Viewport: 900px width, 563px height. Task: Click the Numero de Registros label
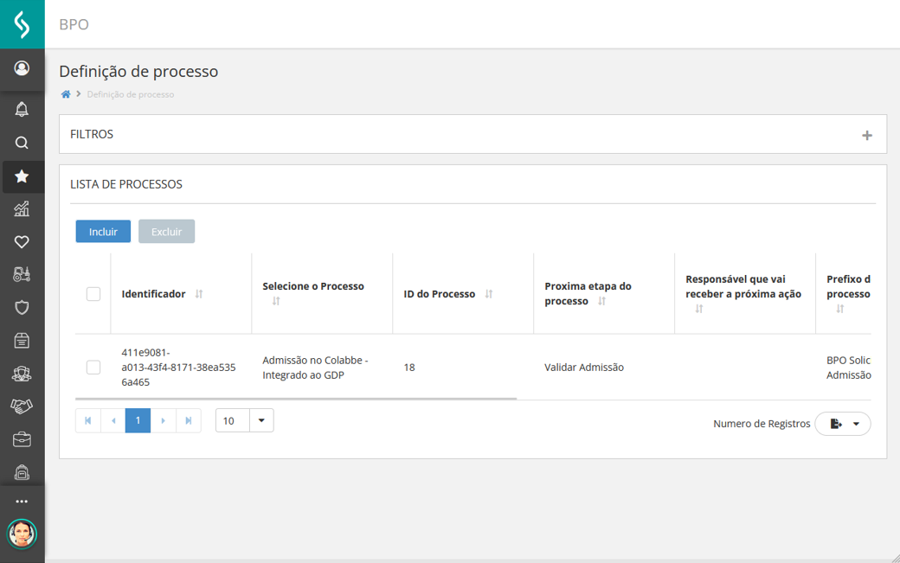pyautogui.click(x=762, y=424)
